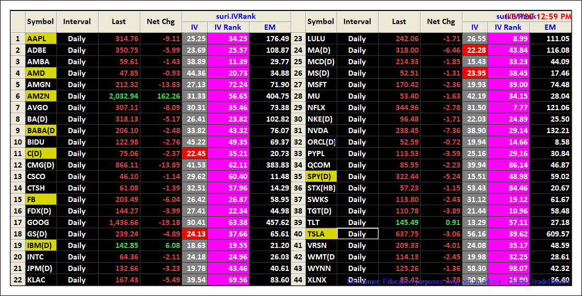Click the LULU symbol cell
The height and width of the screenshot is (296, 582).
pyautogui.click(x=321, y=39)
